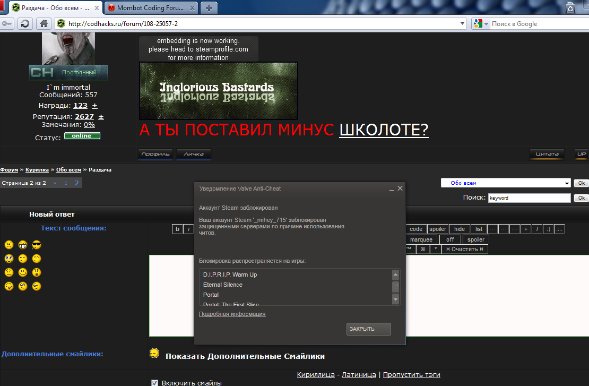Click the italic 'i' formatting button

188,229
